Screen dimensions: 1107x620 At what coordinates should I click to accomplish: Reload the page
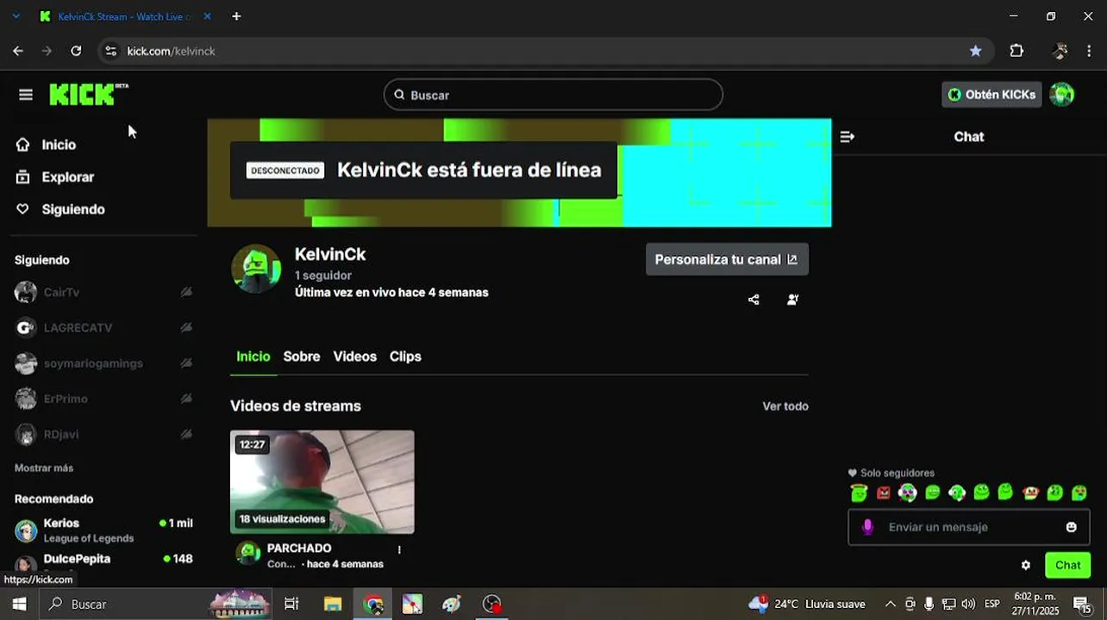(x=76, y=51)
